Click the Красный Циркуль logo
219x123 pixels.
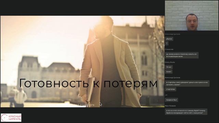(11, 118)
